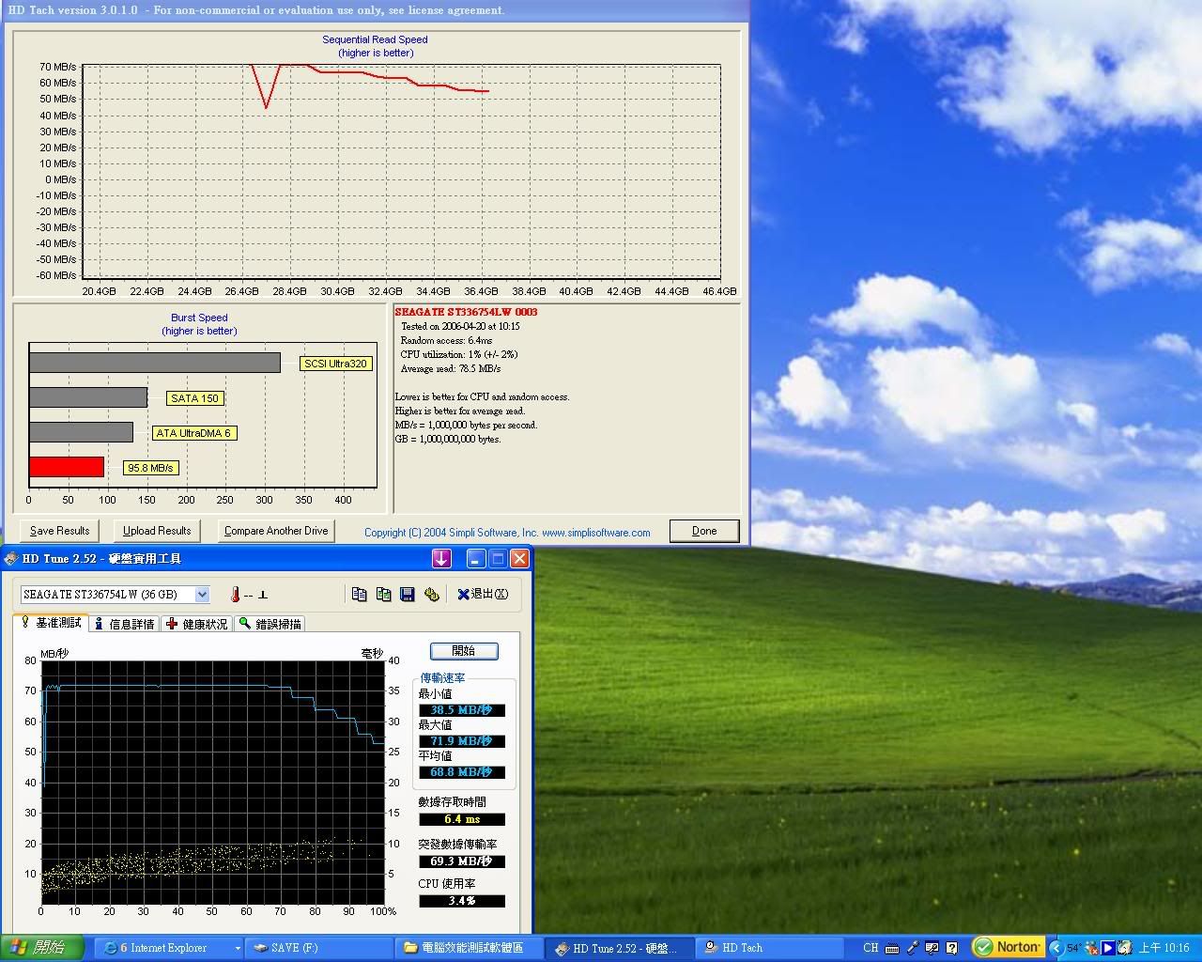
Task: Open the Internet Explorer group dropdown arrow
Action: (x=237, y=949)
